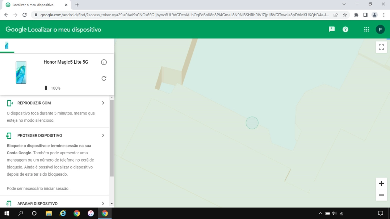
Task: Click the device info icon
Action: tap(104, 62)
